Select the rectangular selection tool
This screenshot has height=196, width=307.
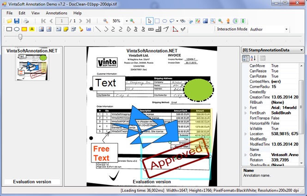coord(157,21)
